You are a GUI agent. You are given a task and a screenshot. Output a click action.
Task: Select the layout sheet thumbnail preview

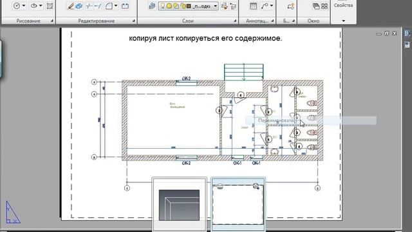(x=238, y=204)
